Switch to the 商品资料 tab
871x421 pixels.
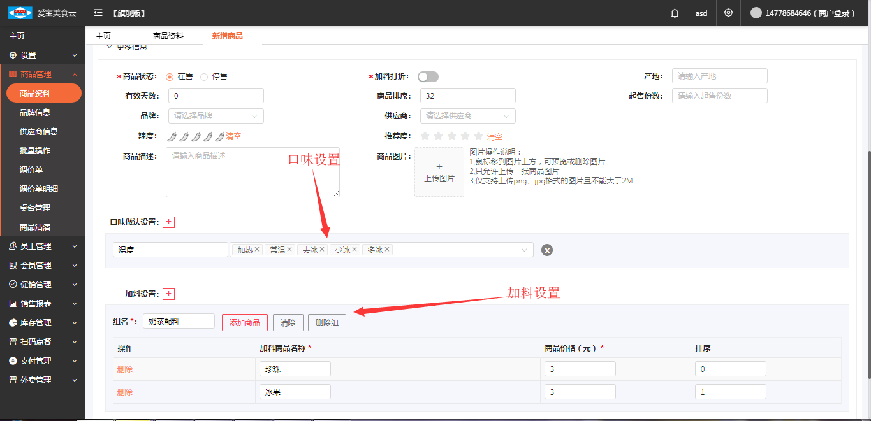[x=168, y=36]
